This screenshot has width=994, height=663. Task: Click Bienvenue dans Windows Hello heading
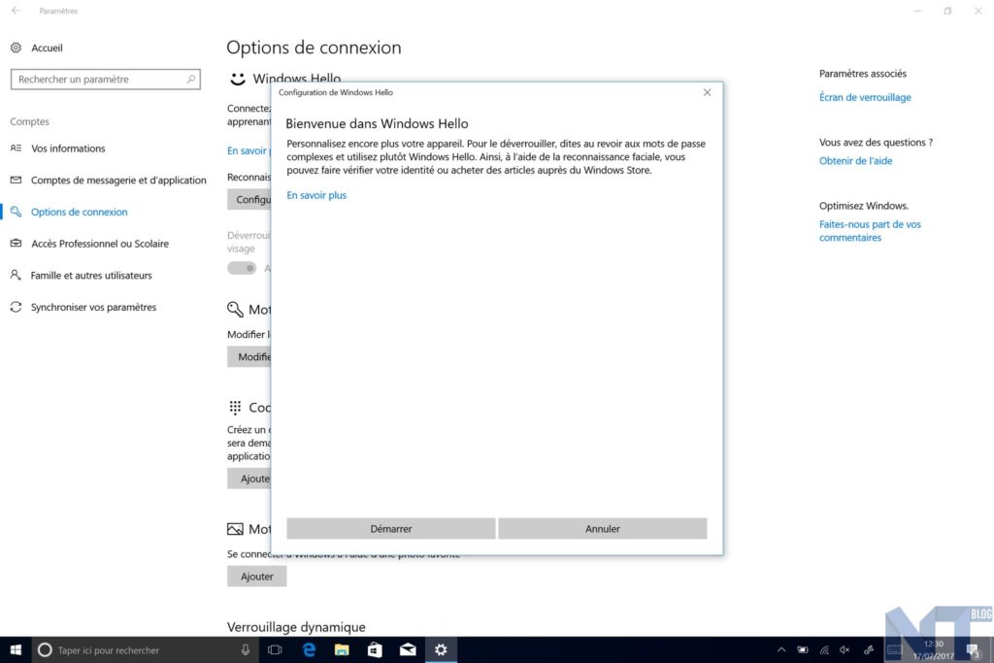tap(377, 123)
